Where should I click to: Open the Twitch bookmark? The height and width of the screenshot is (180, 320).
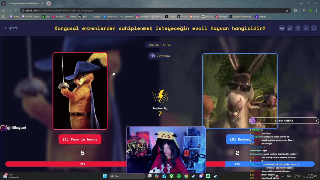pyautogui.click(x=14, y=17)
